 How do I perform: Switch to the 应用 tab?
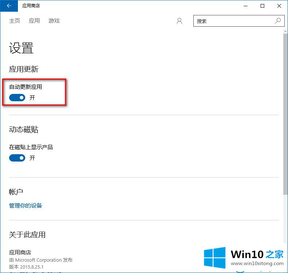point(34,20)
